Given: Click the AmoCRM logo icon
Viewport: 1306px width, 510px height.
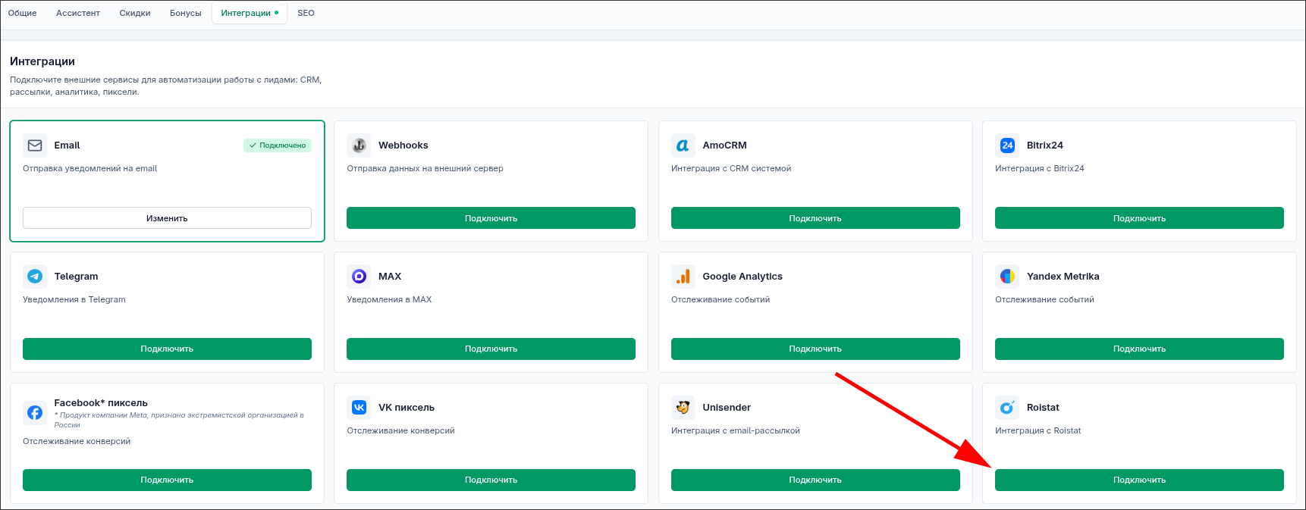Looking at the screenshot, I should (683, 145).
